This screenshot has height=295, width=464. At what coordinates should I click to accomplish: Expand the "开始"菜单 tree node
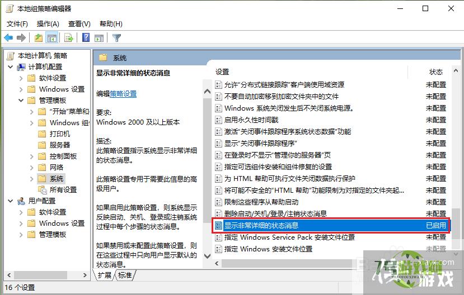point(32,112)
